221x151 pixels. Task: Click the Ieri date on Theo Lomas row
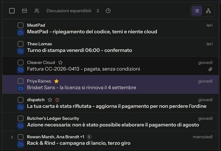[x=210, y=44]
